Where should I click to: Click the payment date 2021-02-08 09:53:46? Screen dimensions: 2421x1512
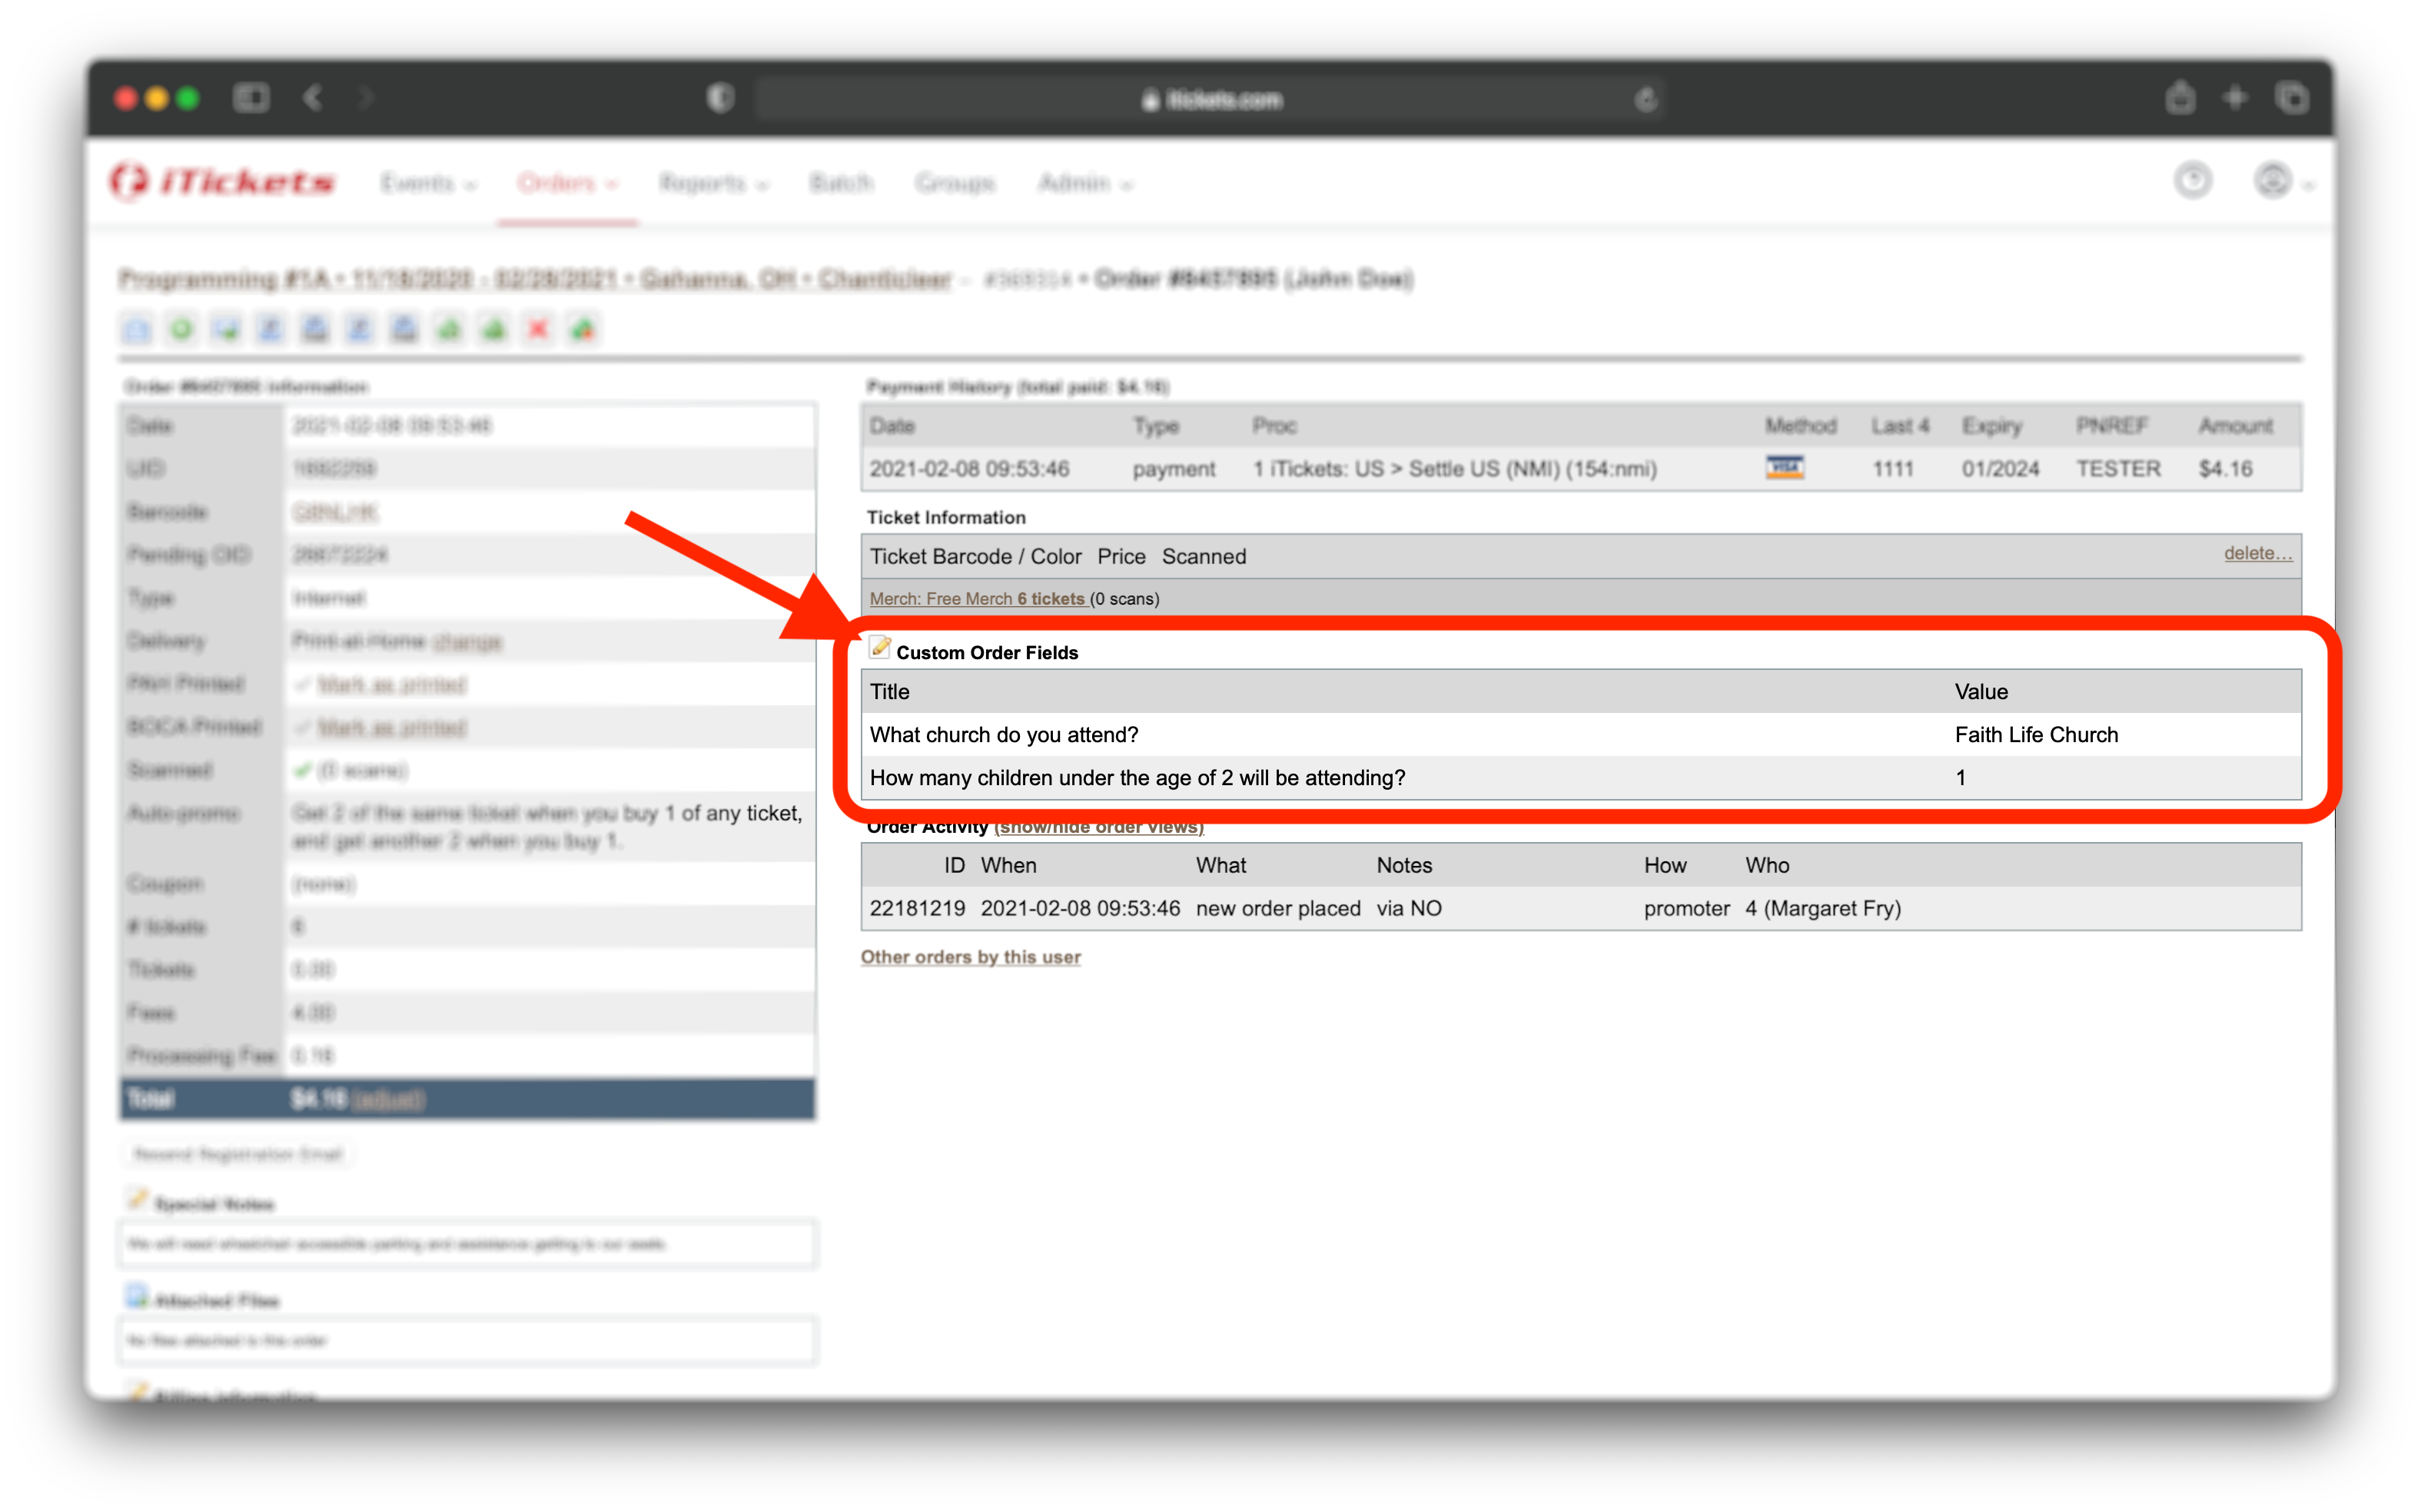968,469
